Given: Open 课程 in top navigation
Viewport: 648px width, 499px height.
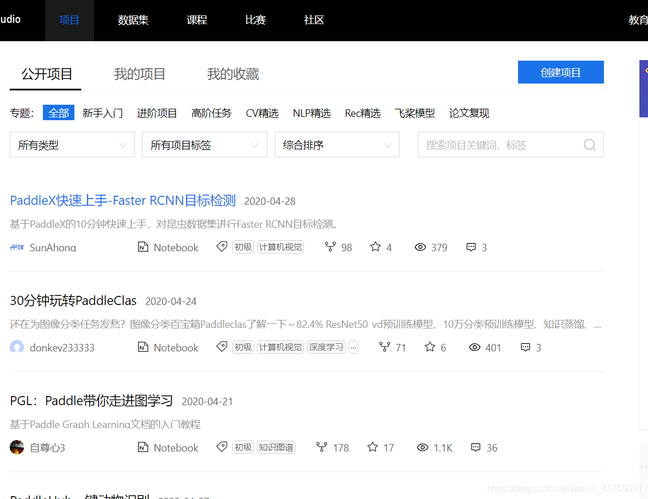Looking at the screenshot, I should 197,20.
